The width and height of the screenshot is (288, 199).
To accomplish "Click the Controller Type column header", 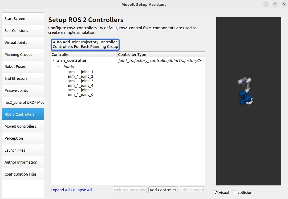I will tap(161, 55).
